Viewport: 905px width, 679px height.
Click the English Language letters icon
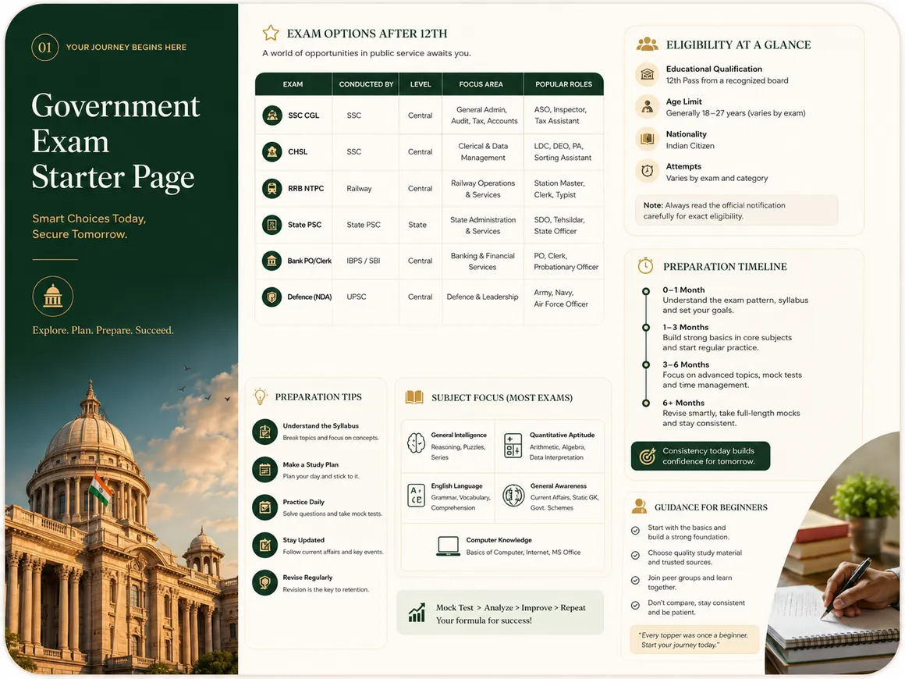coord(416,496)
